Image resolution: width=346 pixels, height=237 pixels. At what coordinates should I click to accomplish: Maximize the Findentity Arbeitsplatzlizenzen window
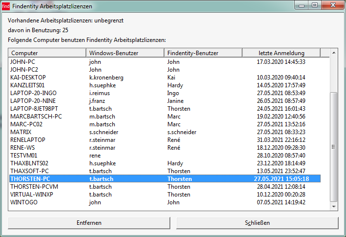click(x=315, y=5)
